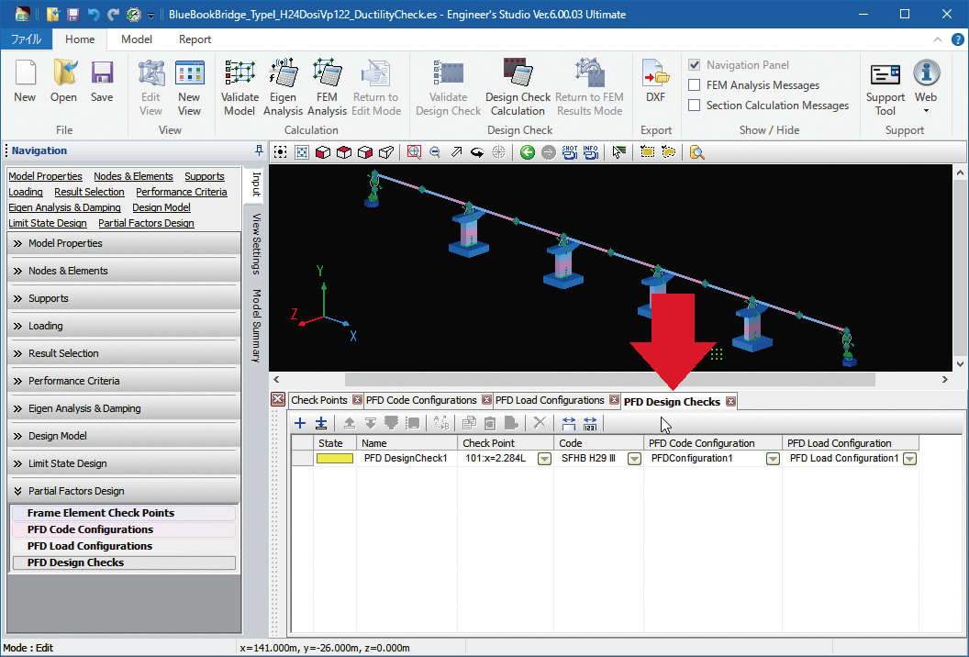Image resolution: width=969 pixels, height=657 pixels.
Task: Click the Performance Criteria link
Action: (181, 192)
